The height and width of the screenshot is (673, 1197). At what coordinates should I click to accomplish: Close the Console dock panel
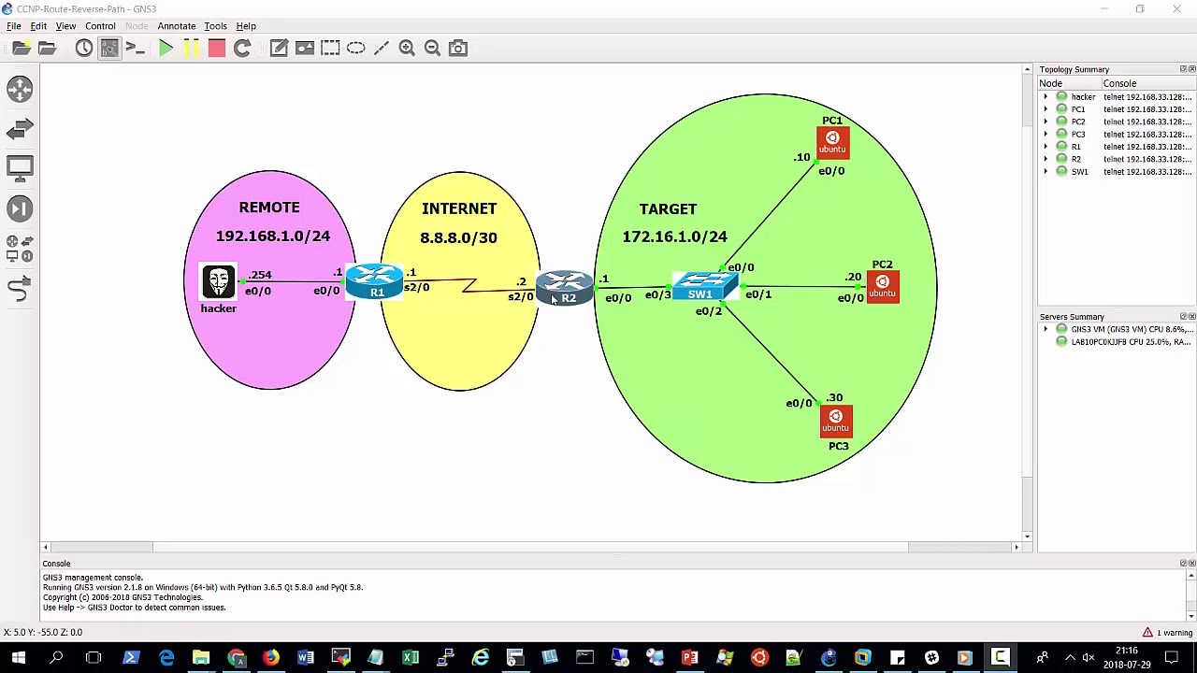point(1191,564)
